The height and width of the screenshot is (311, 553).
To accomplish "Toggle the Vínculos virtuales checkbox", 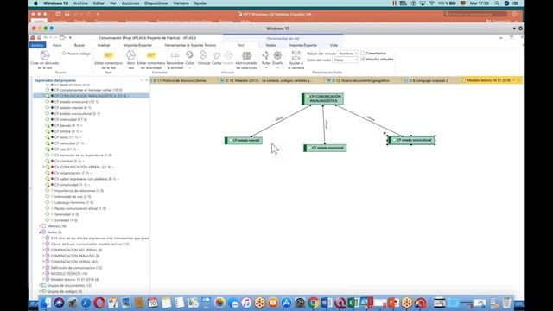I will coord(363,60).
